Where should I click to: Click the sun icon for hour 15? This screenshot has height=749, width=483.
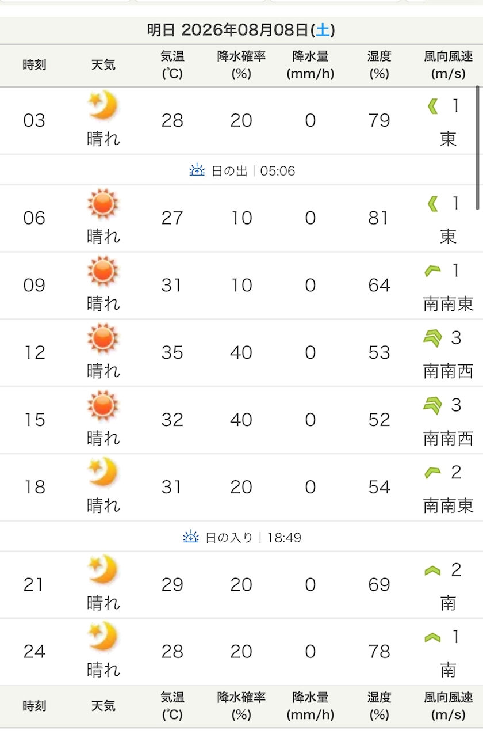[x=103, y=405]
